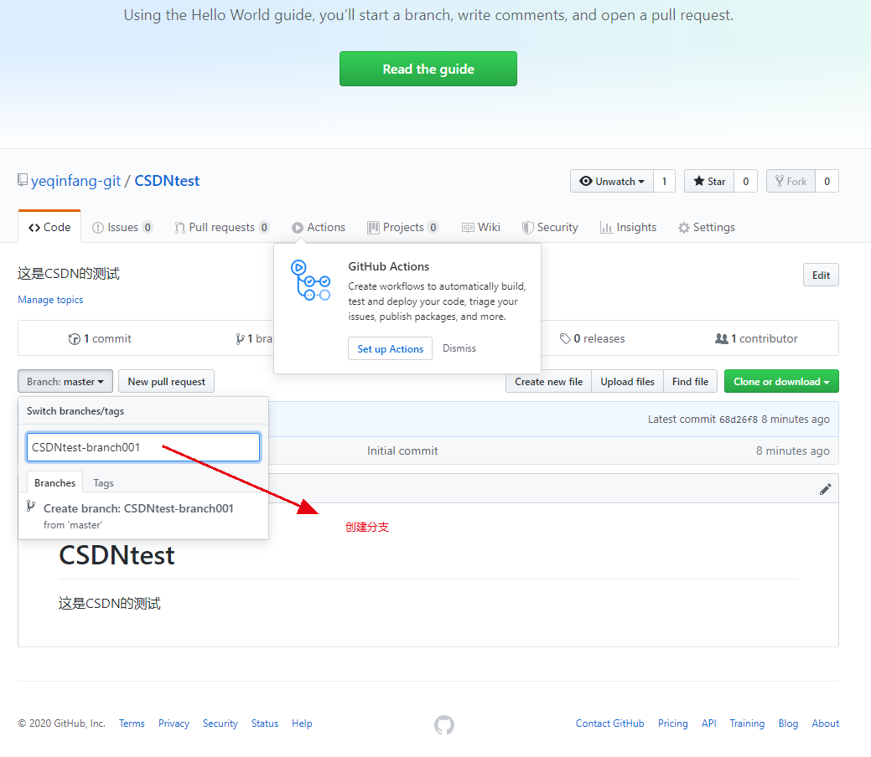
Task: Click the CSDNtest README heading
Action: coord(117,555)
